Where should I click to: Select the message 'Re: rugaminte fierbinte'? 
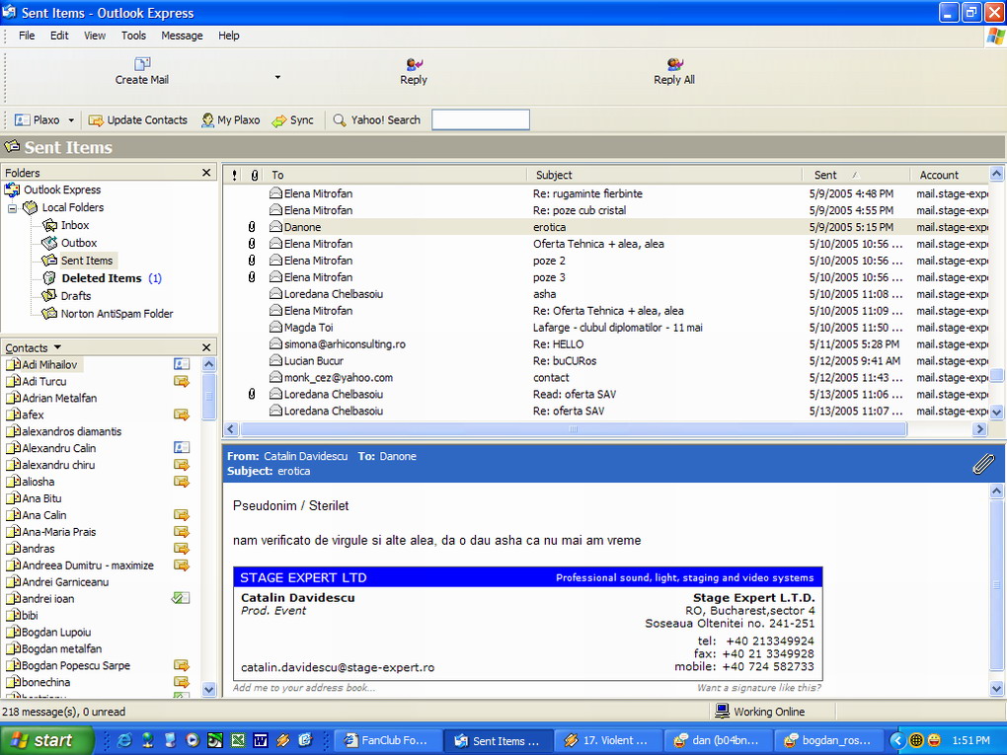tap(605, 193)
